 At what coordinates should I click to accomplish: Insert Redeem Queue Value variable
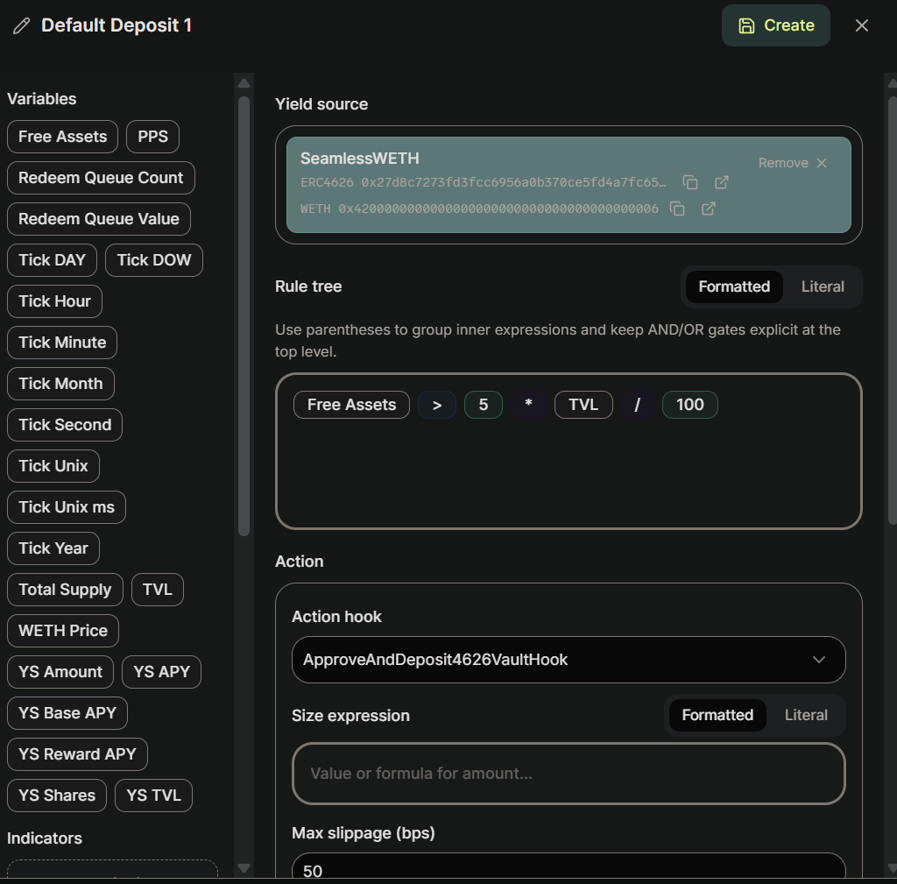98,219
